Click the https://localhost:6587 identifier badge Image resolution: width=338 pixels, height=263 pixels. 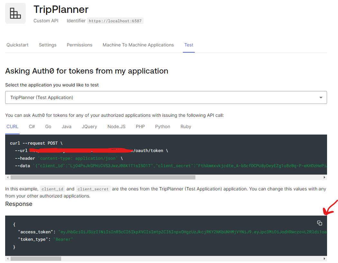click(x=115, y=21)
